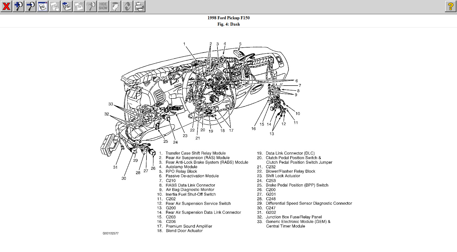Click legend entry 'Blend Door Actuator'
The width and height of the screenshot is (457, 252).
coord(184,231)
